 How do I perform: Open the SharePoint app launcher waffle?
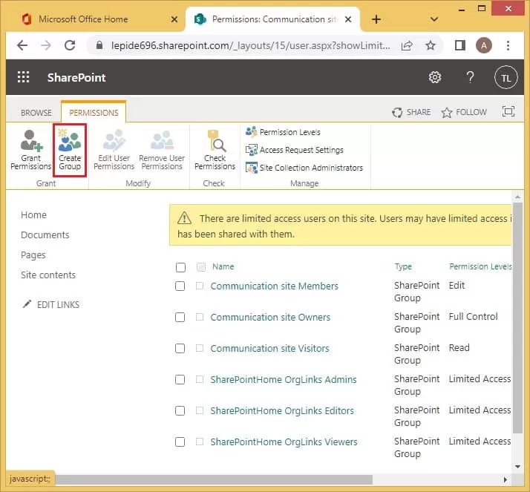[x=24, y=78]
